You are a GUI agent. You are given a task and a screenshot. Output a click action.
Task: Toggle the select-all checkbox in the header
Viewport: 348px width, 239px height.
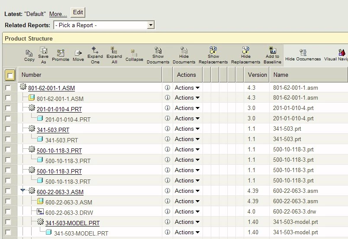point(10,75)
